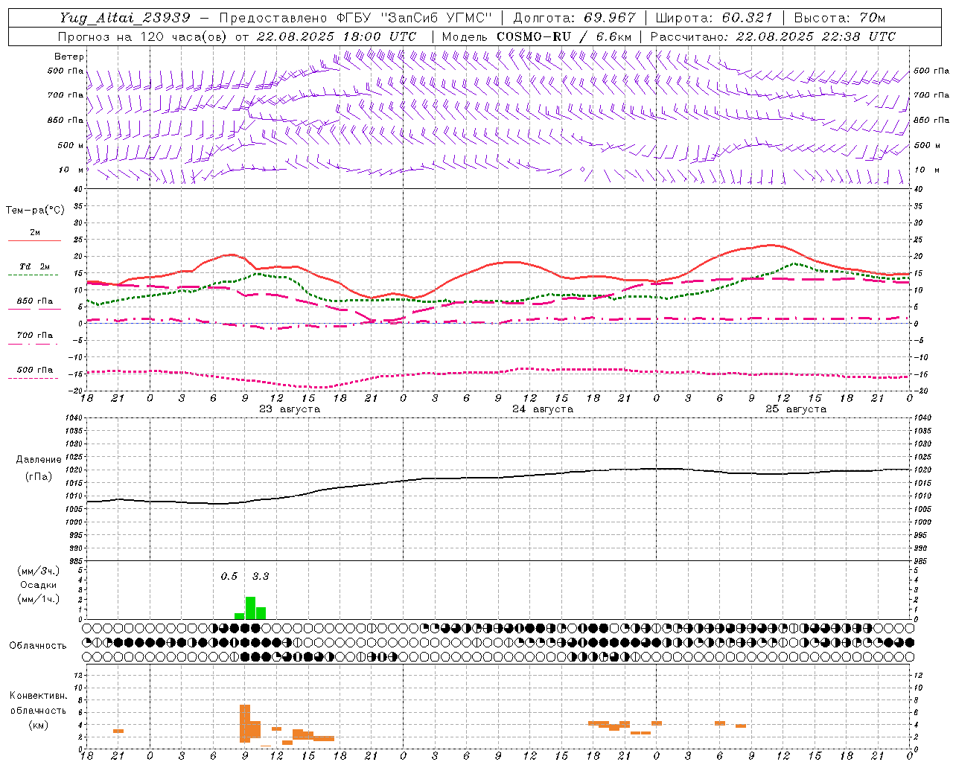Screen dimensions: 953x762
Task: Click the tallest green precipitation bar
Action: pos(250,608)
